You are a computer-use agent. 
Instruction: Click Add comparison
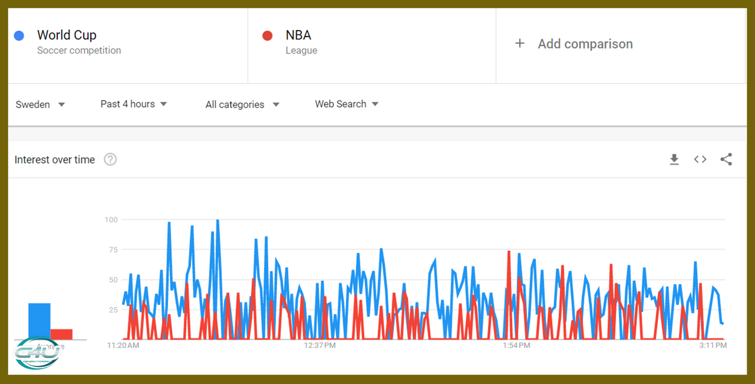click(585, 44)
